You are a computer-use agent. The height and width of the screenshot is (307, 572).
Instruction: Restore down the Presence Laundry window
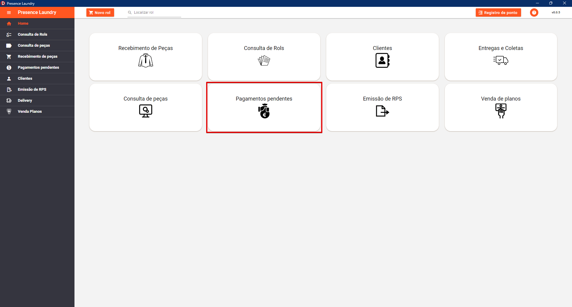tap(551, 3)
